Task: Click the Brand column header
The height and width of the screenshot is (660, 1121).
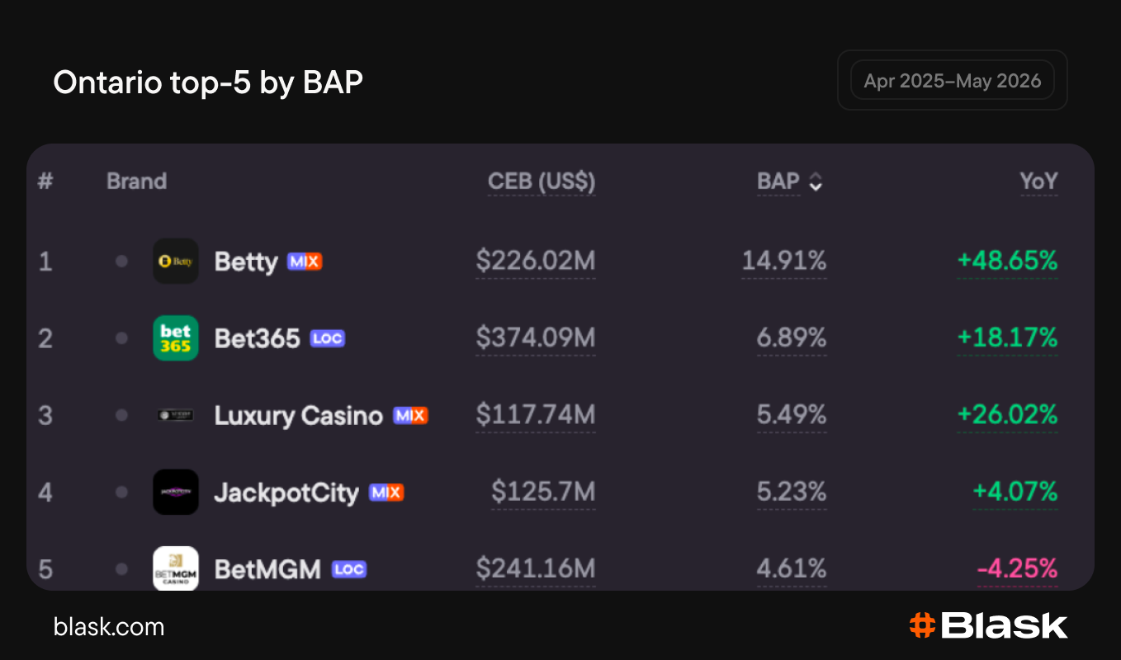Action: [x=136, y=181]
